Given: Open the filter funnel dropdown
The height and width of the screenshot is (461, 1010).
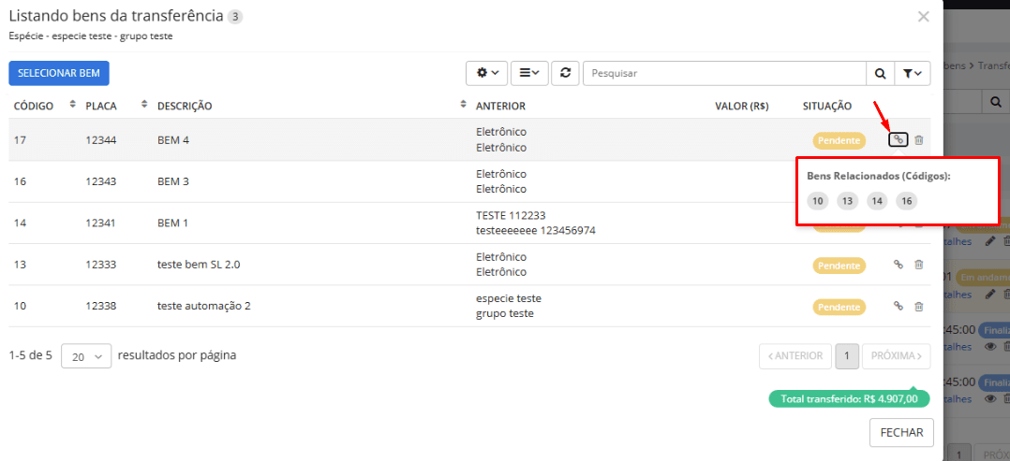Looking at the screenshot, I should [913, 73].
